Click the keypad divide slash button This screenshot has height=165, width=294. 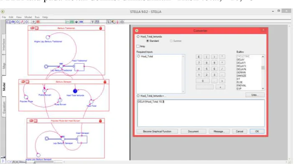(x=222, y=69)
